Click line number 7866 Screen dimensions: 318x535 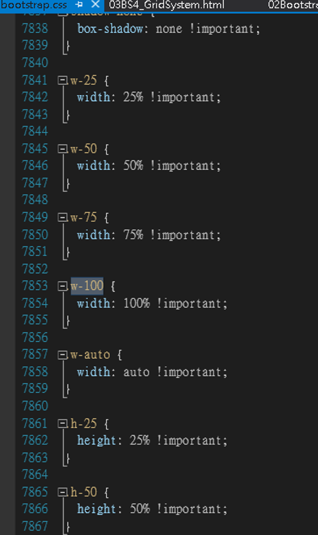pos(35,509)
